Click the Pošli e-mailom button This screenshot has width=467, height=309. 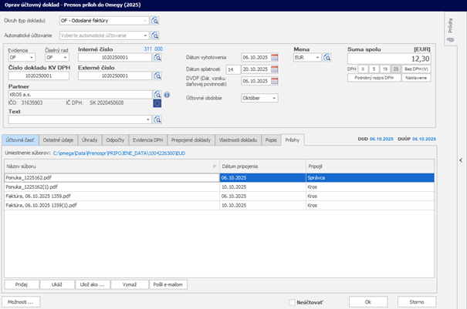click(x=168, y=284)
